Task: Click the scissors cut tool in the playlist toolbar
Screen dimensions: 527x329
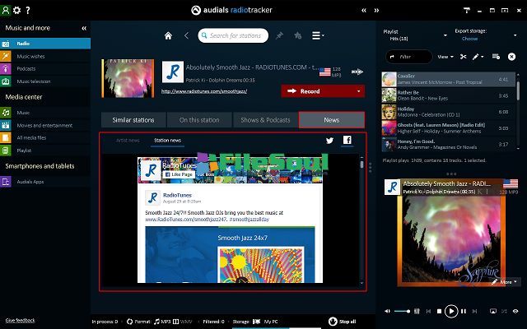Action: [464, 57]
